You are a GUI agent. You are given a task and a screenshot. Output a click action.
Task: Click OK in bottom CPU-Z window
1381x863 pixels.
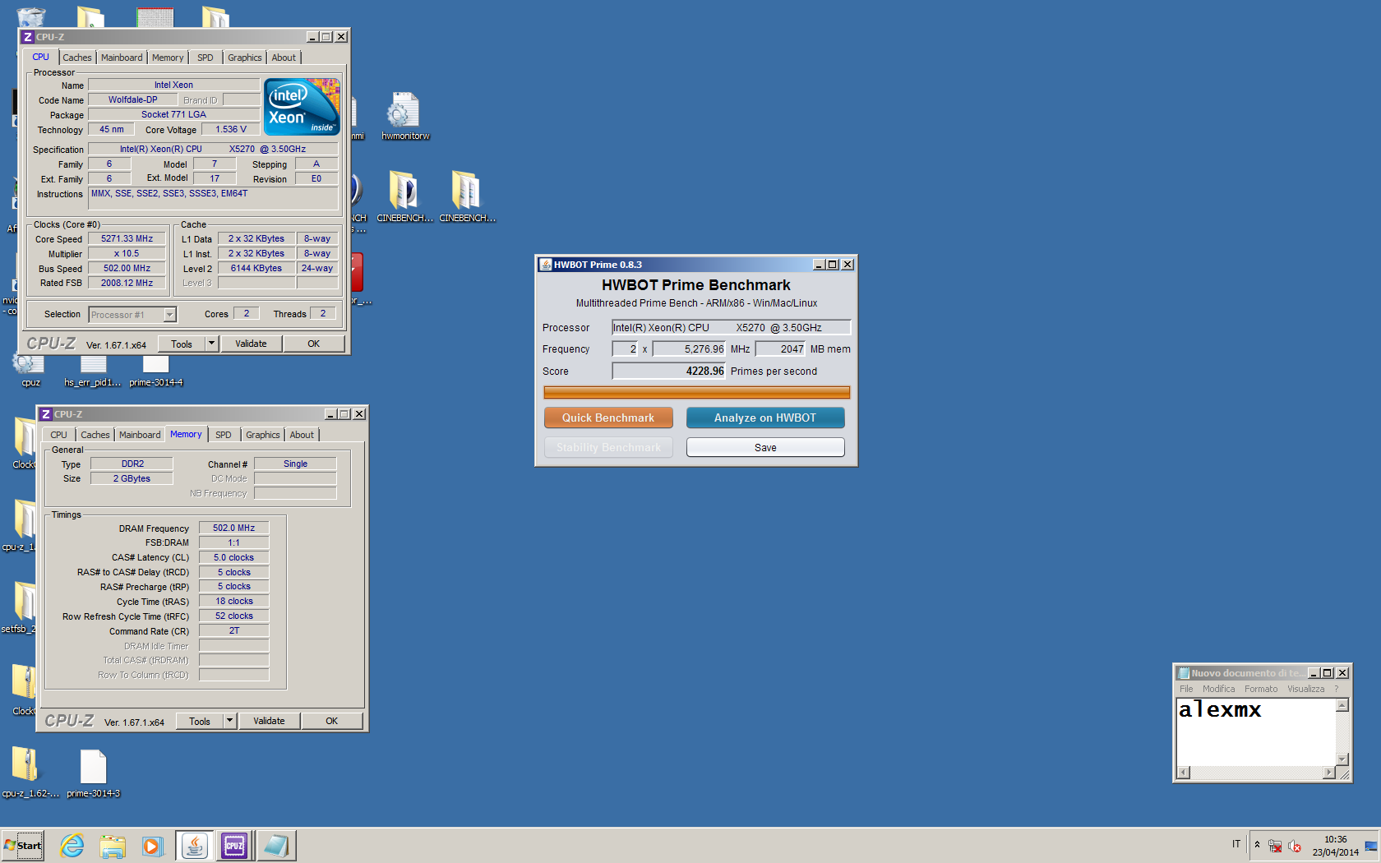click(332, 721)
